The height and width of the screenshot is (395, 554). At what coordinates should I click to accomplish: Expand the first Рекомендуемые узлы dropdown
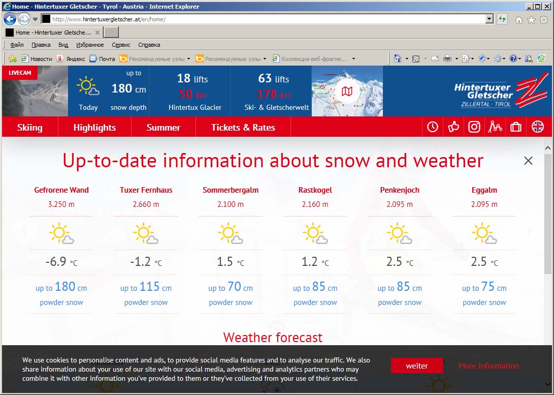[188, 59]
